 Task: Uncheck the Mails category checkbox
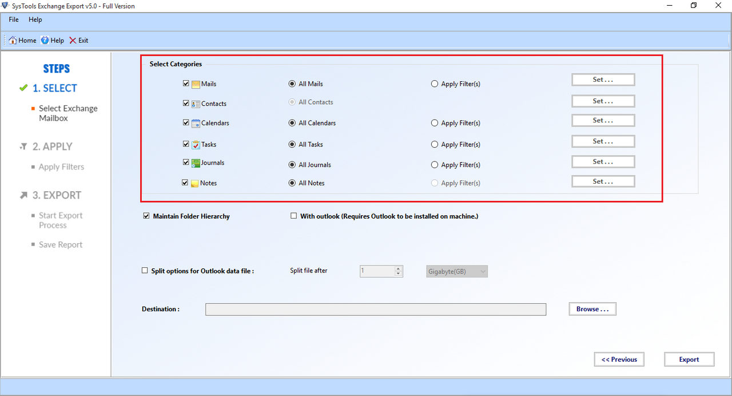pyautogui.click(x=186, y=84)
